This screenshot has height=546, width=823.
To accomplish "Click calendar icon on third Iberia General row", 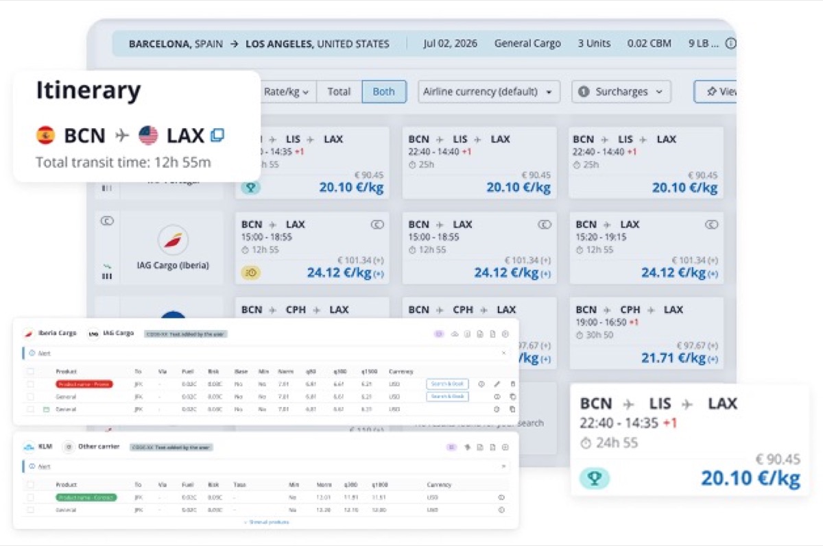I will tap(46, 410).
